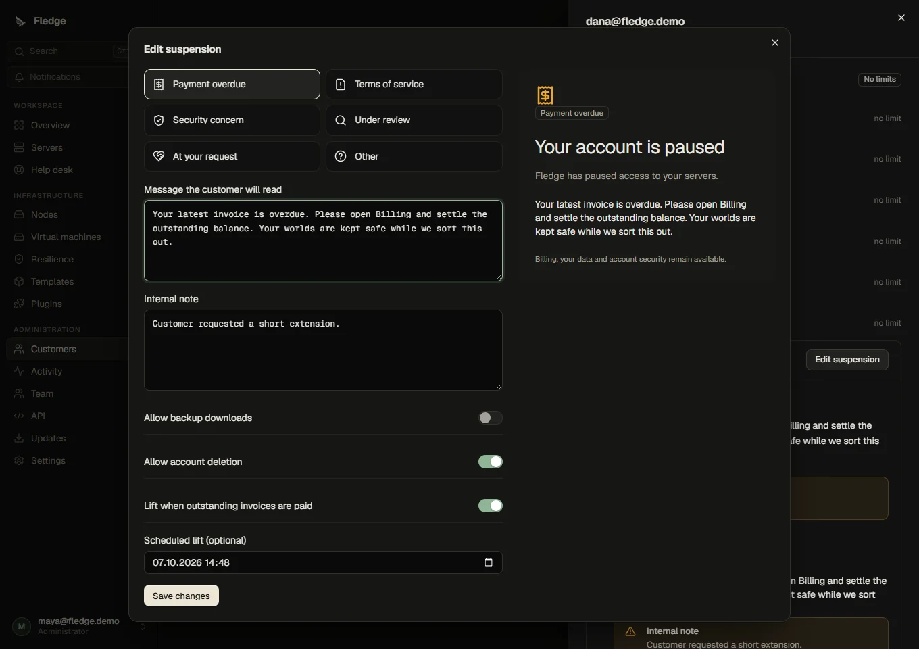Close the dana@fledge.demo customer panel
The image size is (919, 649).
click(901, 18)
